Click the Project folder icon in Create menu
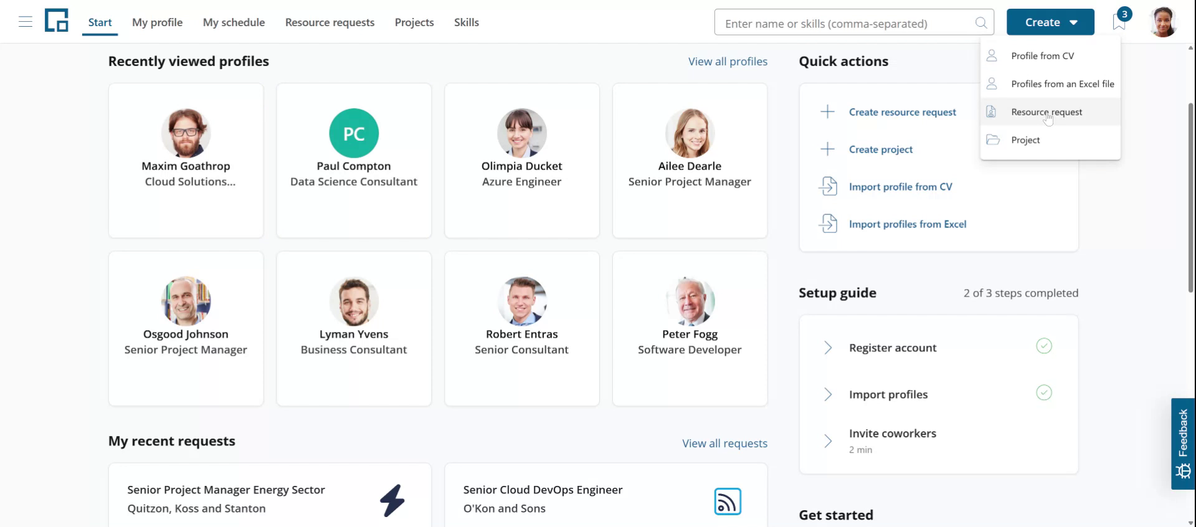 pyautogui.click(x=993, y=140)
